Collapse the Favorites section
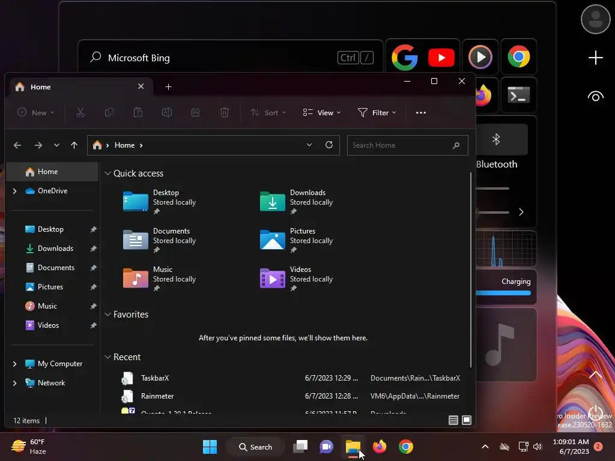The image size is (615, 461). click(108, 315)
